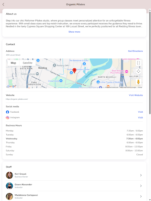Visit the Facebook page link

click(140, 112)
